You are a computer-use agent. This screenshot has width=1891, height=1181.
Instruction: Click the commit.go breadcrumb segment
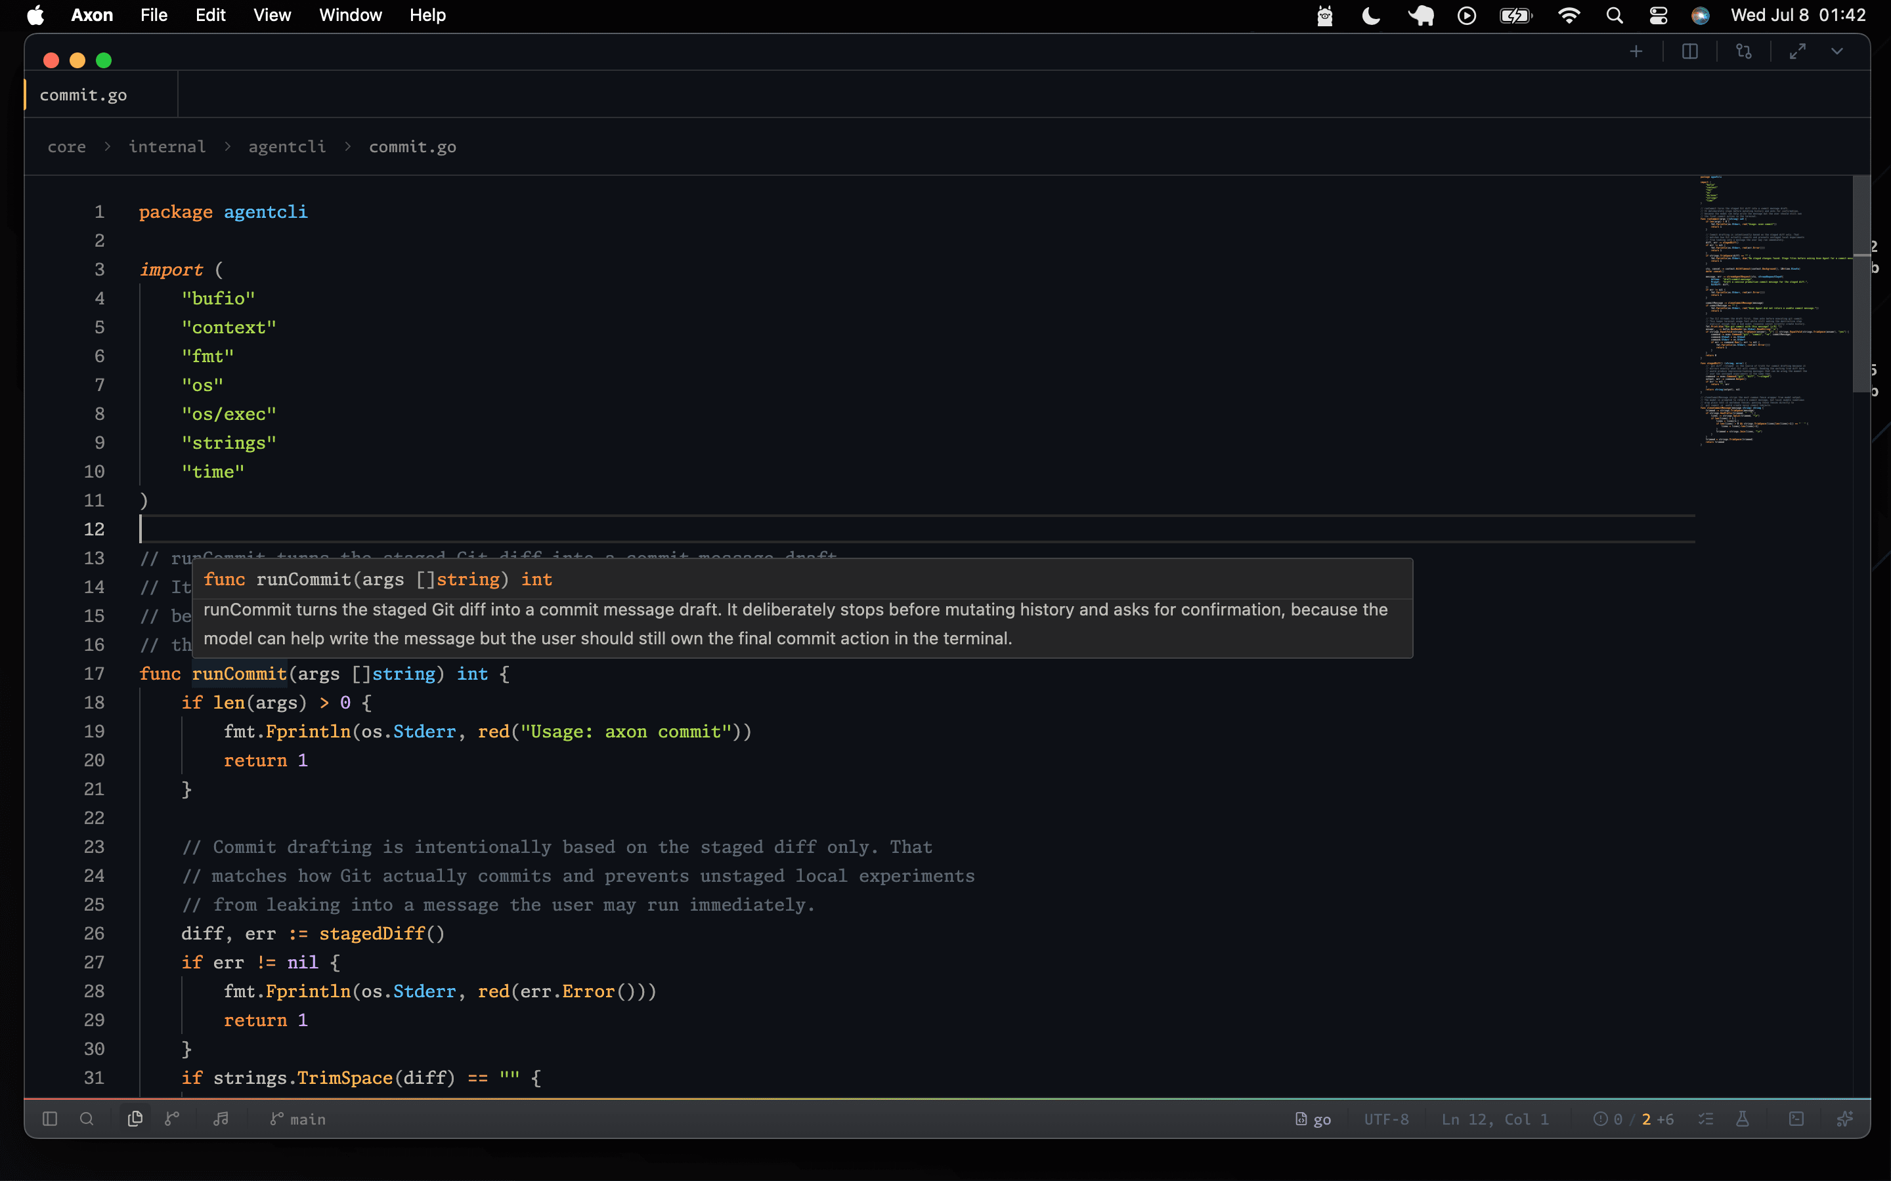point(412,147)
